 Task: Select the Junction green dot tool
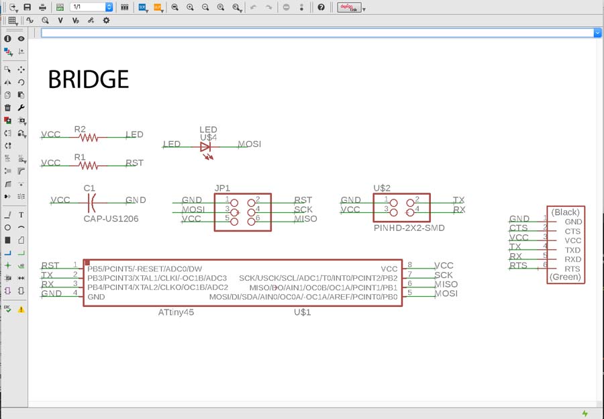tap(7, 265)
